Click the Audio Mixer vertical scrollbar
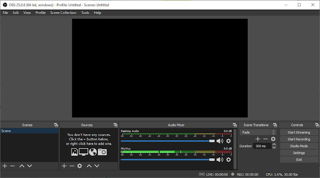This screenshot has width=320, height=178. coord(235,149)
